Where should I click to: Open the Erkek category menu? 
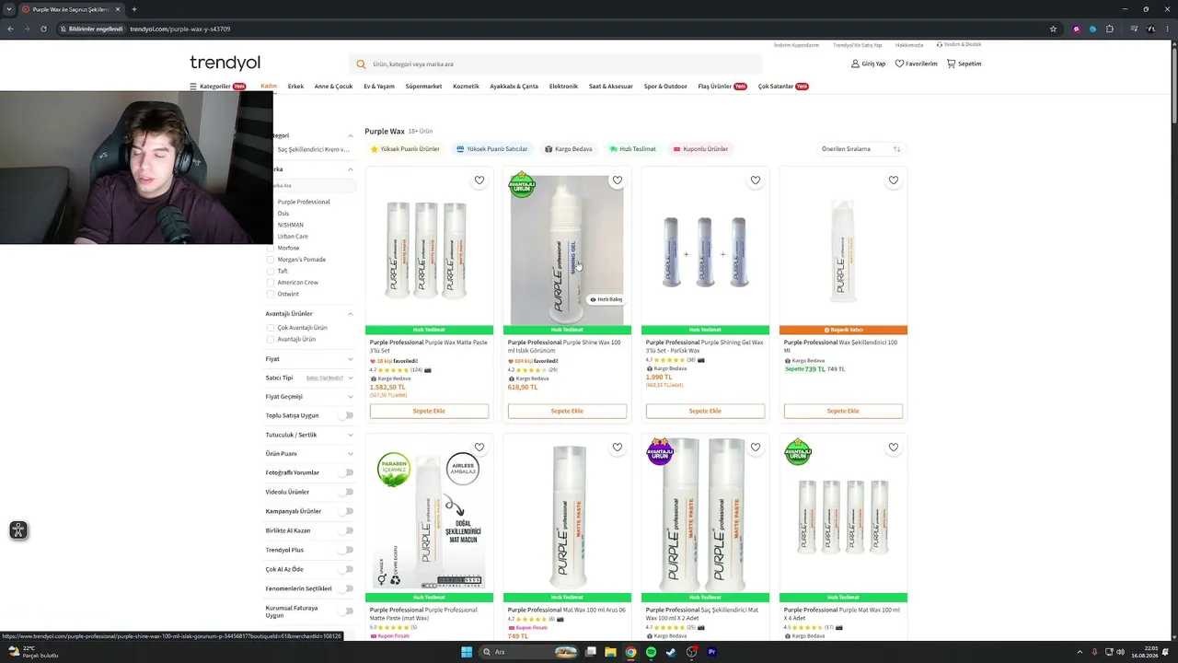click(x=295, y=87)
